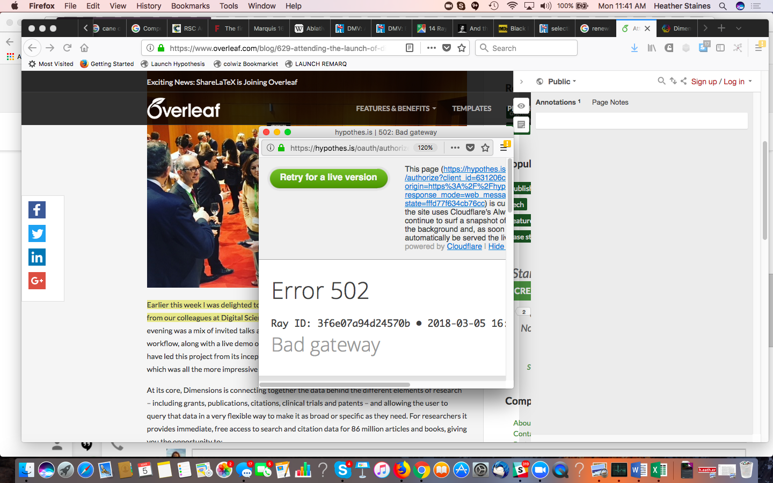Share article on Facebook
Image resolution: width=773 pixels, height=483 pixels.
point(37,210)
